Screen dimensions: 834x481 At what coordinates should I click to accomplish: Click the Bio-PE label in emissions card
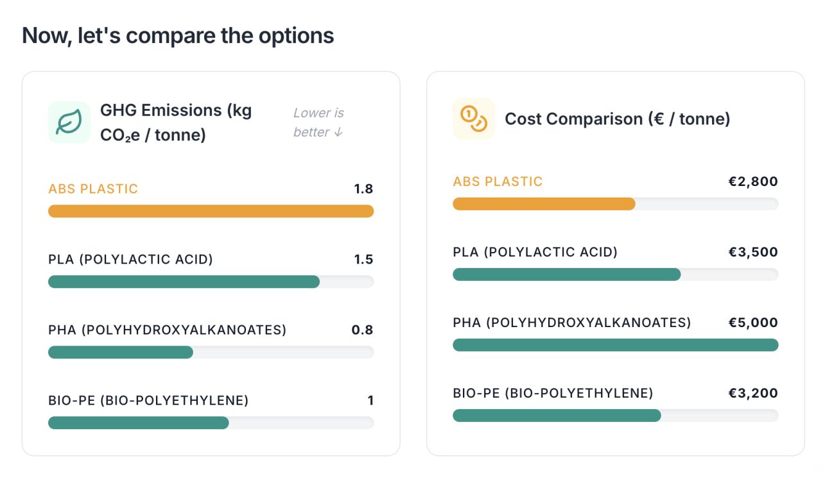(x=148, y=400)
